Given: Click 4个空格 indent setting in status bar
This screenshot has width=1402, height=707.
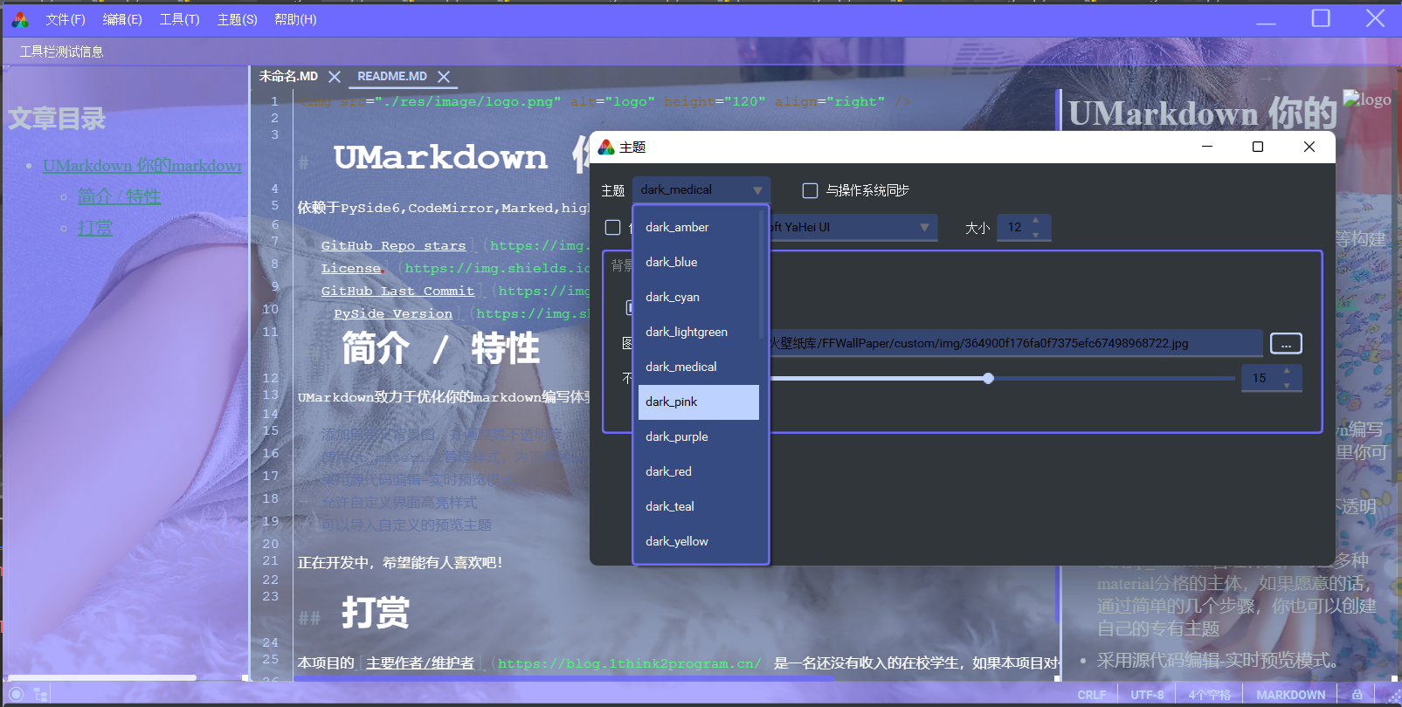Looking at the screenshot, I should point(1209,695).
